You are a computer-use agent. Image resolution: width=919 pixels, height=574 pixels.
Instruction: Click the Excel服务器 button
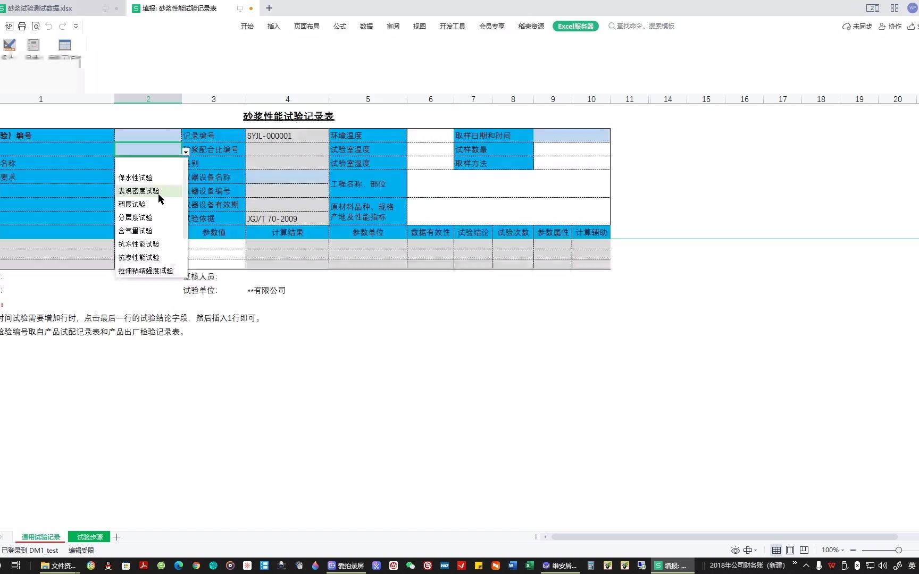[575, 26]
